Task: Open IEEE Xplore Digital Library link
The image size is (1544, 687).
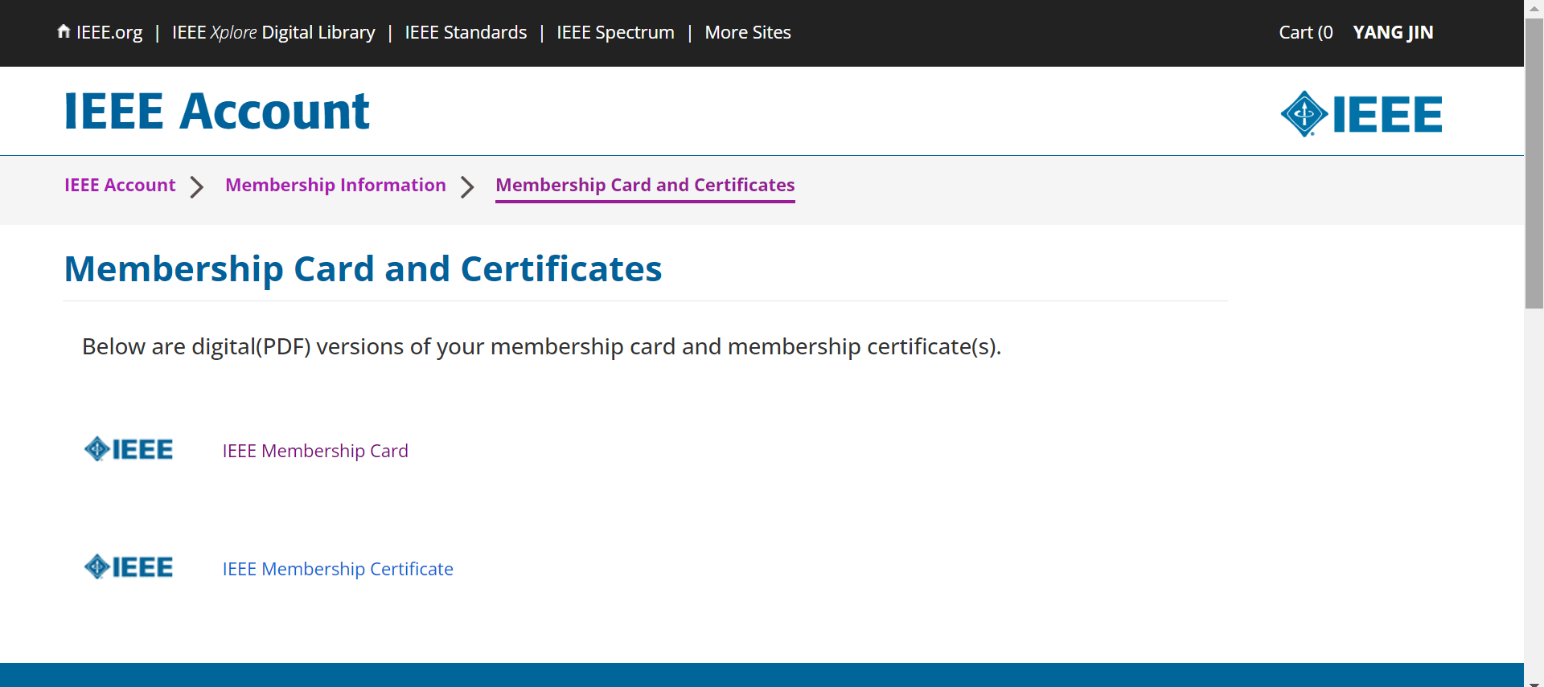Action: [x=273, y=32]
